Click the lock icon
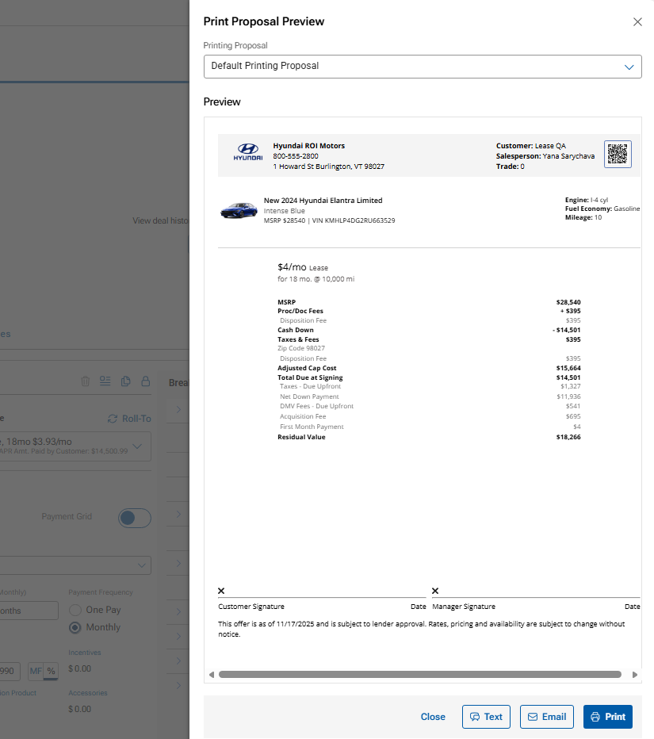This screenshot has width=654, height=739. pos(145,381)
